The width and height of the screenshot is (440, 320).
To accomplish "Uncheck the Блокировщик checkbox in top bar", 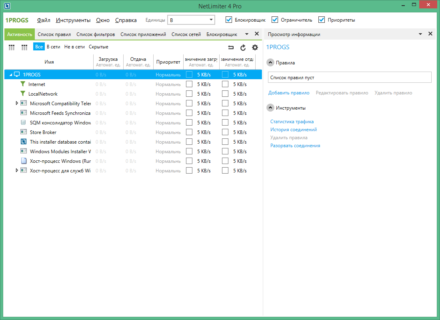I will point(229,20).
